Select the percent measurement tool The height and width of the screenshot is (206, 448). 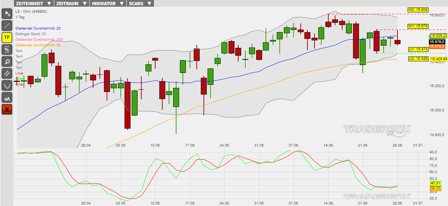(x=7, y=50)
